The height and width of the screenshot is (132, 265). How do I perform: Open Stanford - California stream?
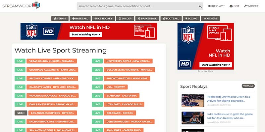[x=122, y=96]
